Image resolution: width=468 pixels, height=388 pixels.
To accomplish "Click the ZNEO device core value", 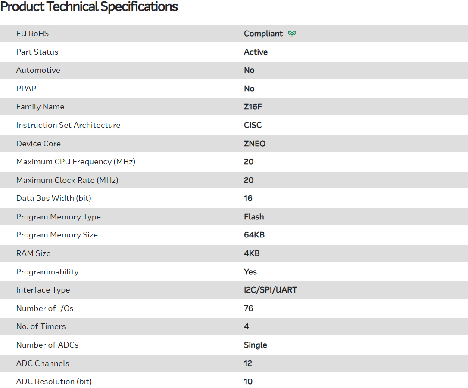I will point(255,144).
